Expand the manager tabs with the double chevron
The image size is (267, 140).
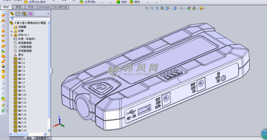click(x=48, y=14)
